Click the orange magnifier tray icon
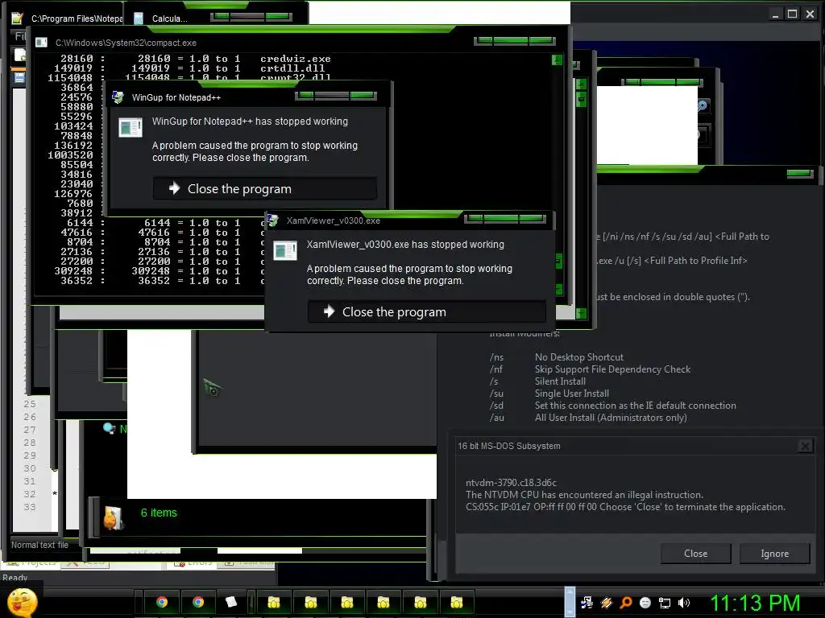 pos(626,603)
